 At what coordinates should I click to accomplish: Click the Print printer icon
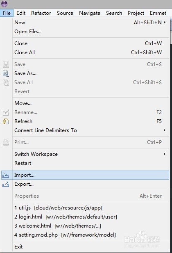pos(6,142)
